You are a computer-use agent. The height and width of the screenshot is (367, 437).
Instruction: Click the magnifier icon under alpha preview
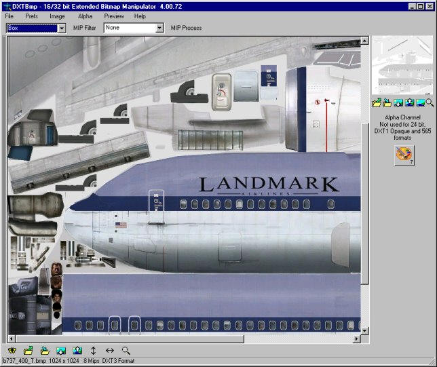click(x=430, y=102)
